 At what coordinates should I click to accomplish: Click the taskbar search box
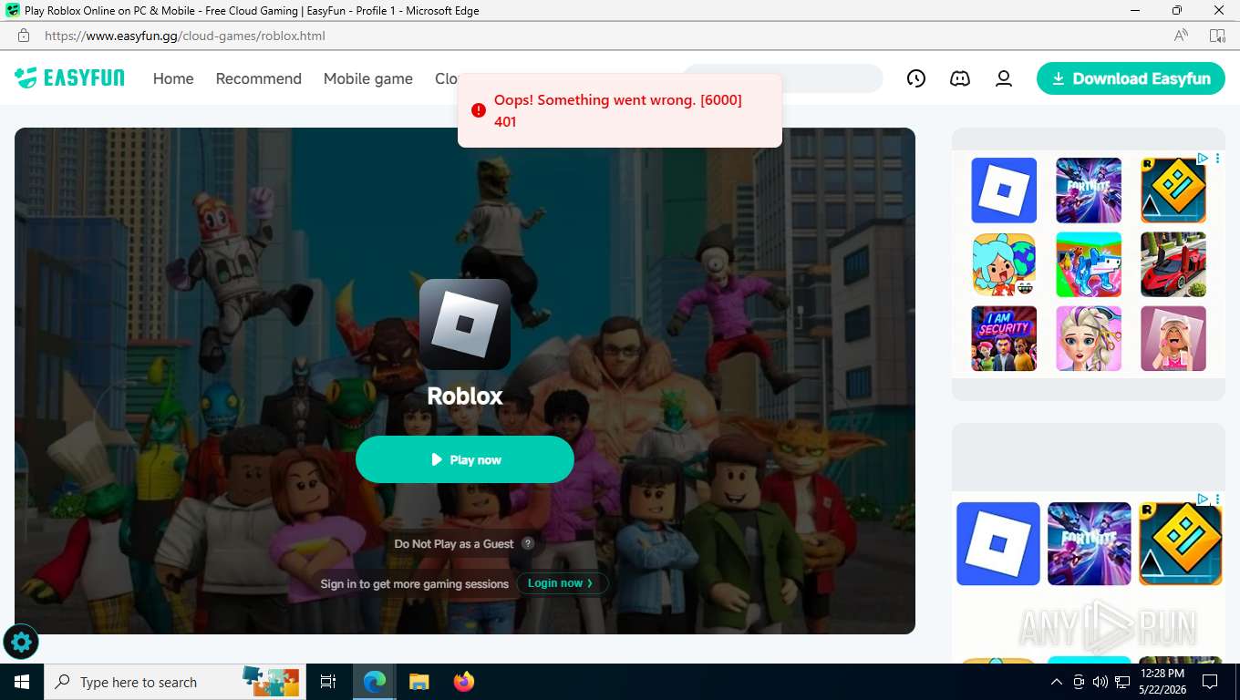174,682
